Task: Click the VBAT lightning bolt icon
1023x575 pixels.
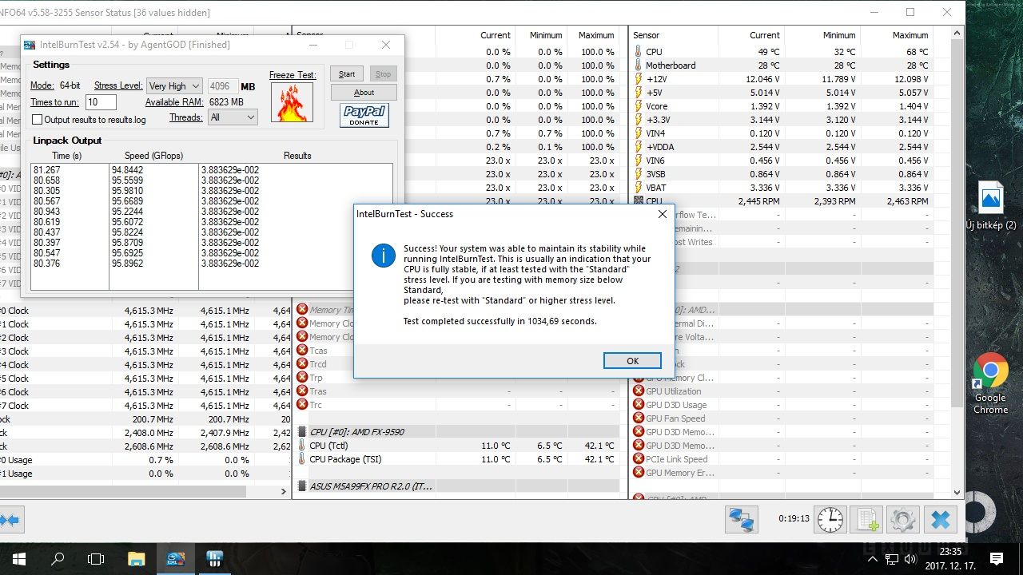Action: (638, 188)
